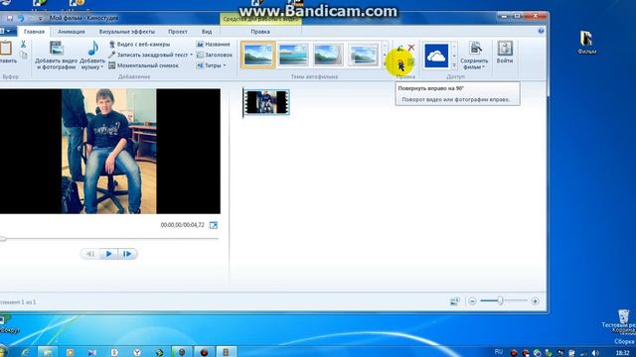Image resolution: width=636 pixels, height=357 pixels.
Task: Click the full screen preview icon
Action: [x=214, y=225]
